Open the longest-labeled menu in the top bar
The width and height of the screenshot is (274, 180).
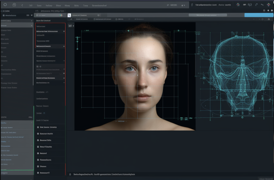tap(99, 5)
